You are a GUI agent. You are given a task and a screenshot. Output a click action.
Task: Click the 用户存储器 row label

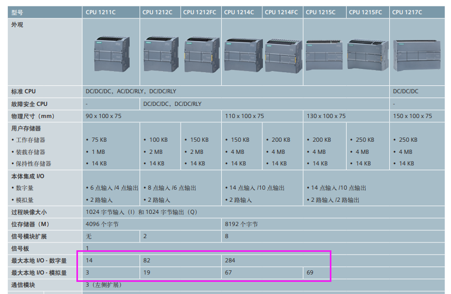26,129
